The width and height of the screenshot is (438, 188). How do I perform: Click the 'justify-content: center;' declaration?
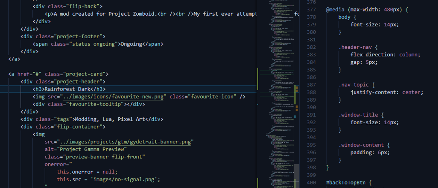[387, 92]
